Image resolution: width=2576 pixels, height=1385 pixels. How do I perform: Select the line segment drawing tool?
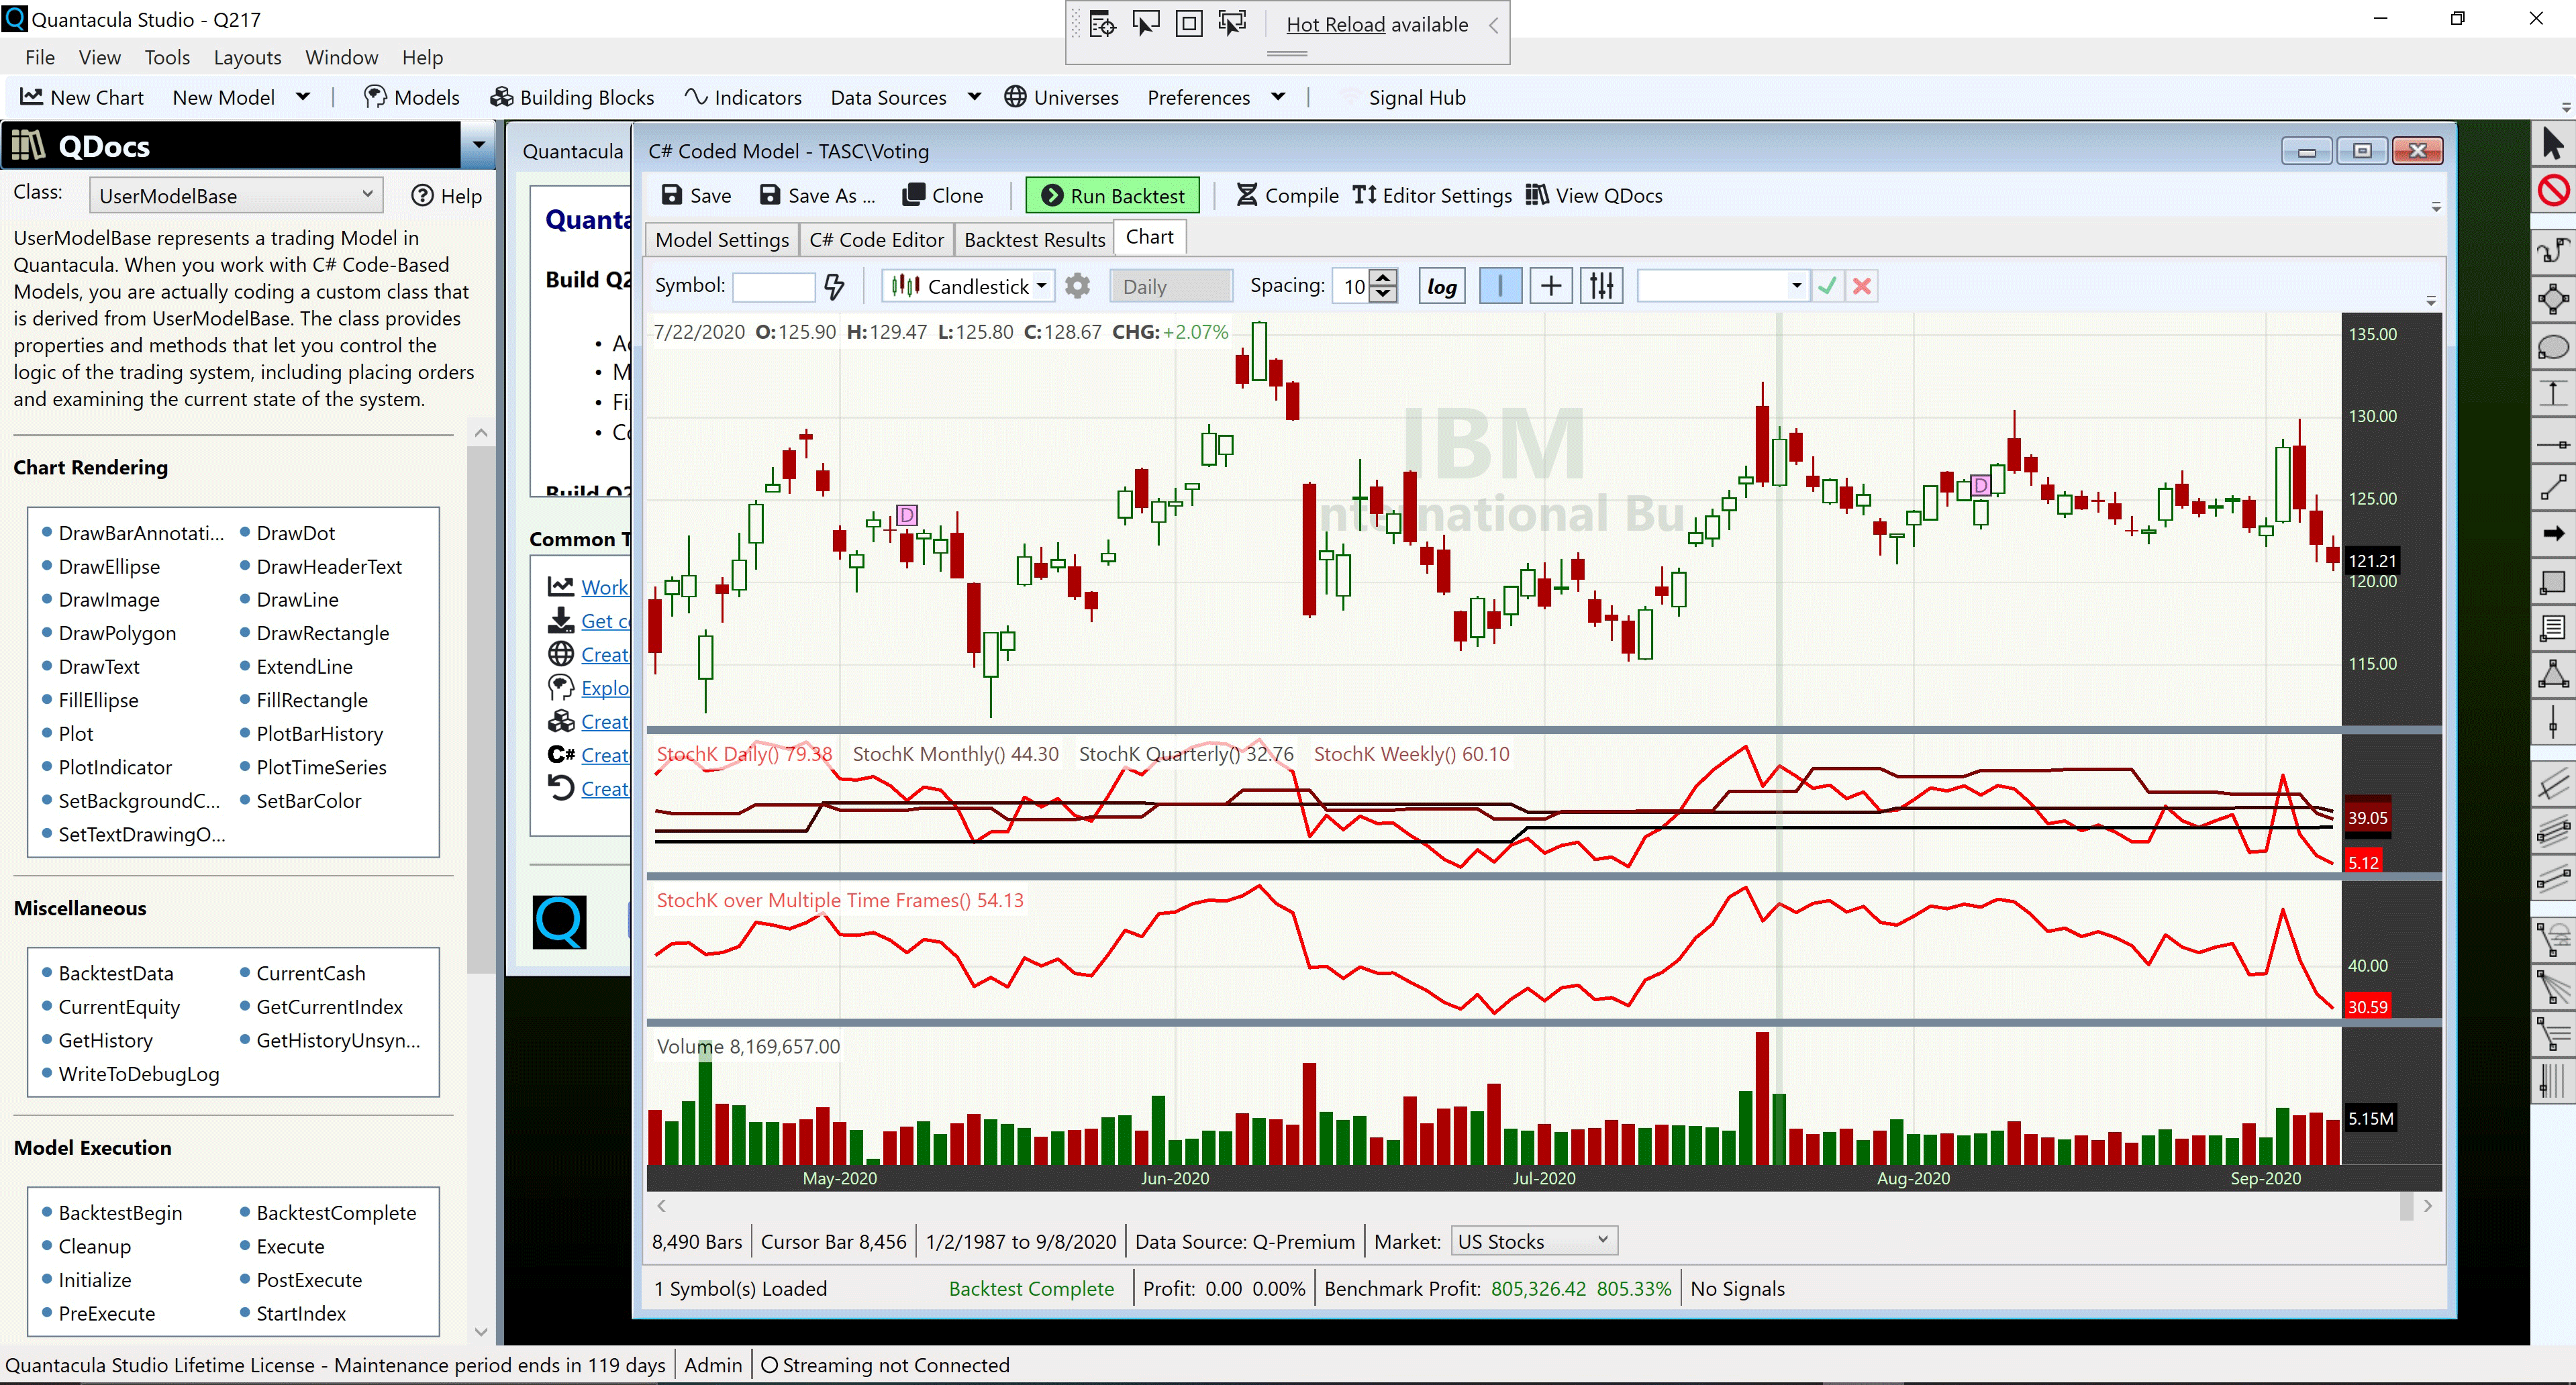(2552, 487)
